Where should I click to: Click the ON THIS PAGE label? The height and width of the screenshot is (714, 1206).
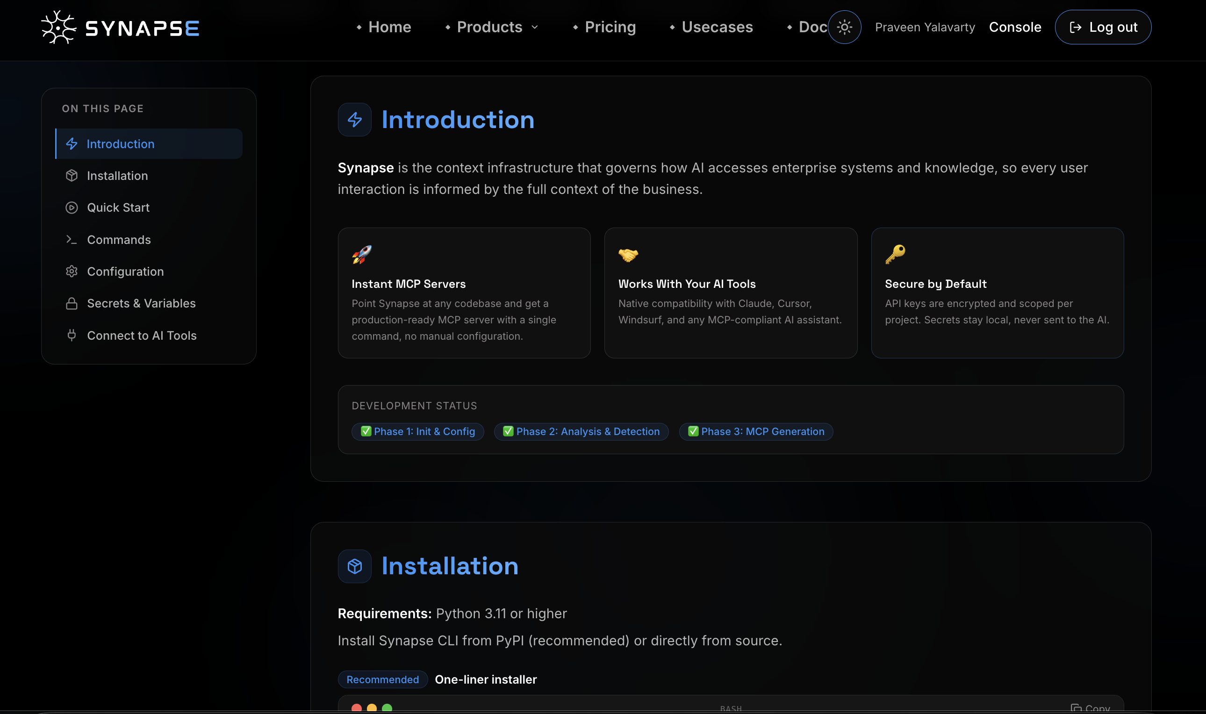coord(102,108)
